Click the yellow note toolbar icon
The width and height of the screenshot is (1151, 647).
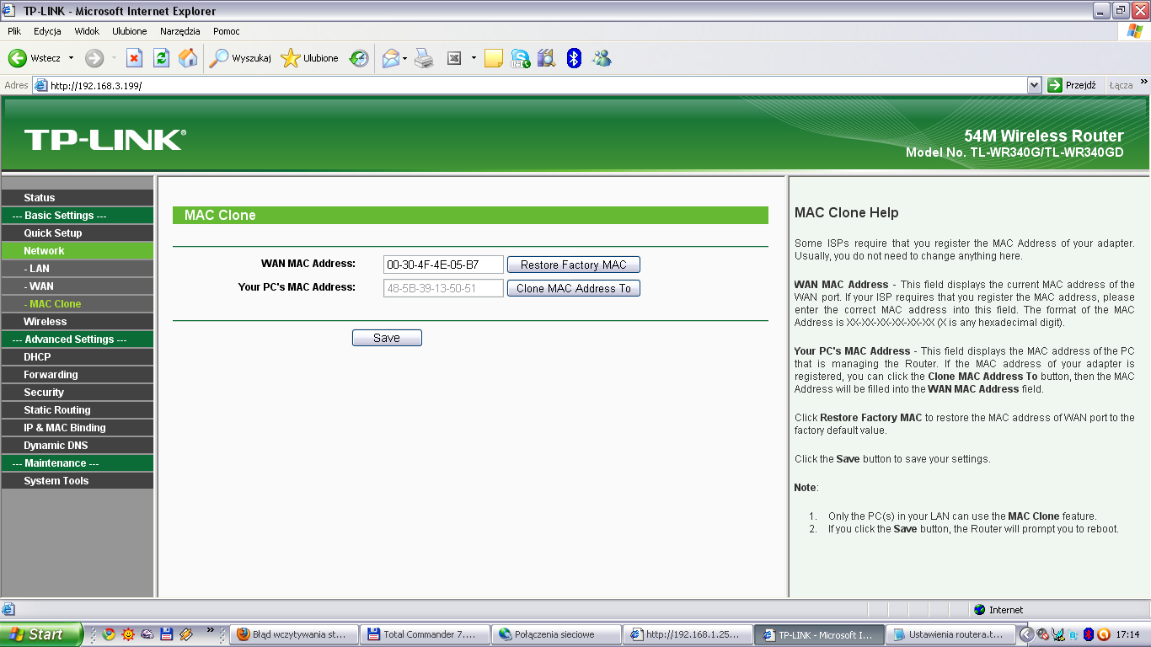[494, 58]
